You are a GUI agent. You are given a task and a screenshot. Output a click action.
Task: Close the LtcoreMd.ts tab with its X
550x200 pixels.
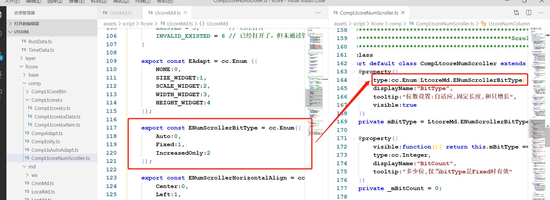185,13
